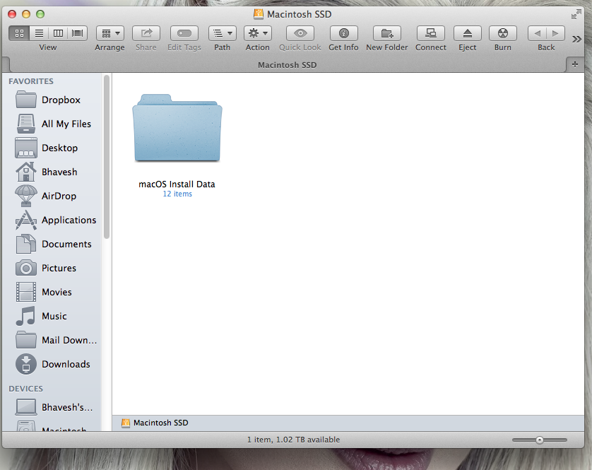Select the macOS Install Data folder
The image size is (592, 470).
click(x=177, y=129)
